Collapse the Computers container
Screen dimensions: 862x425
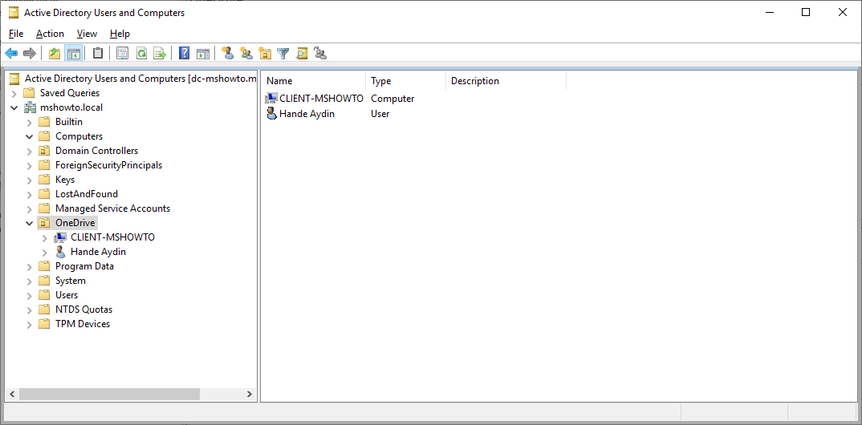(30, 136)
